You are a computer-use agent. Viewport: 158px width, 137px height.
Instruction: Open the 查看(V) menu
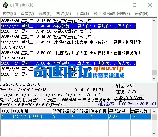[x=27, y=14]
